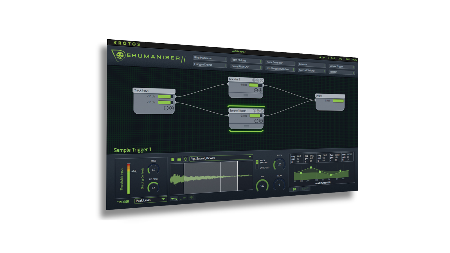Click the KNEE knob showing 3.0
Screen dimensions: 450x253
point(154,170)
